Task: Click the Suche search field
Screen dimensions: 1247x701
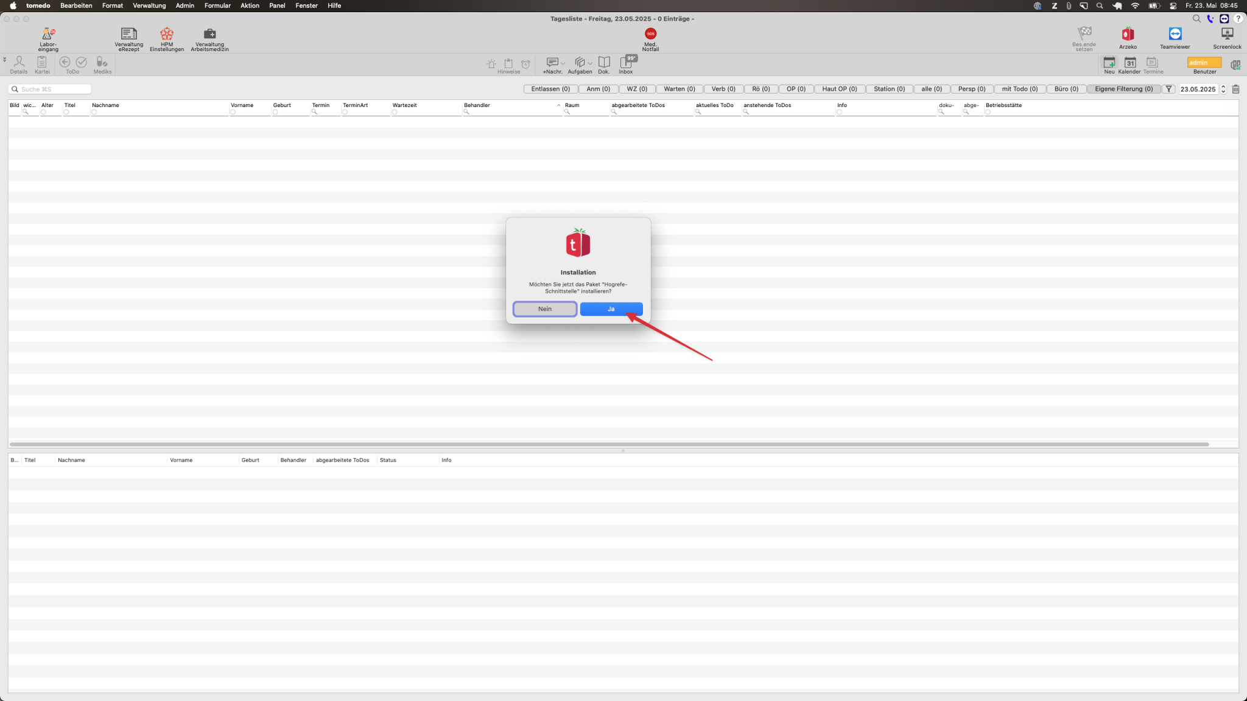Action: pos(50,89)
